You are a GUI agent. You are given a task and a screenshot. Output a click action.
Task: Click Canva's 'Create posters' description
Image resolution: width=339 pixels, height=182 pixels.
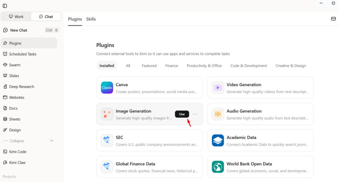(x=157, y=92)
